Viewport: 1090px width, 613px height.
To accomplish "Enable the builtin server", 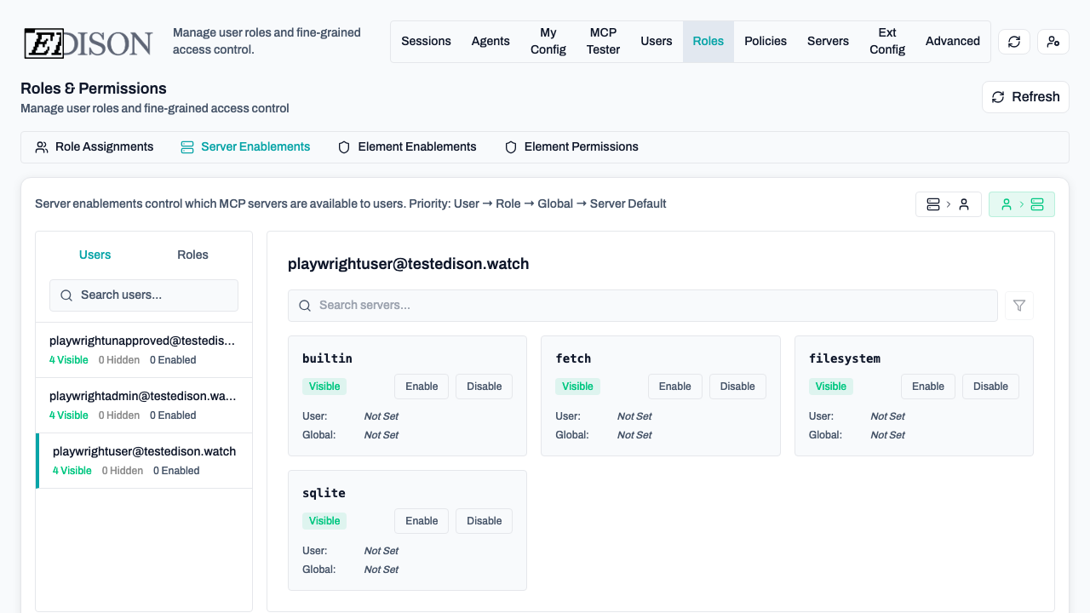I will [422, 387].
